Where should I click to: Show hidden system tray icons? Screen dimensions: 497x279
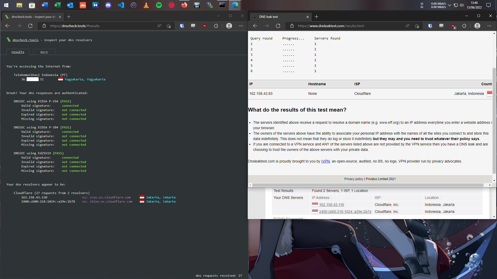(x=450, y=5)
